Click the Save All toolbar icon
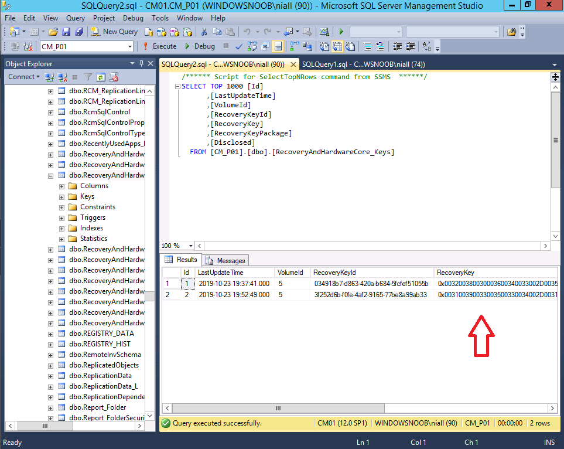564x449 pixels. (79, 32)
